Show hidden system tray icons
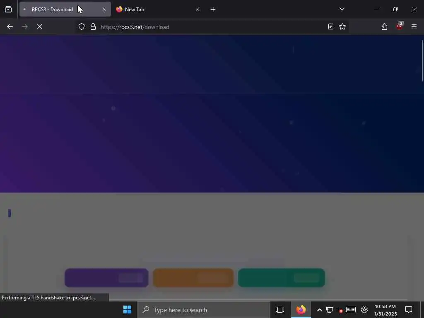 click(319, 310)
